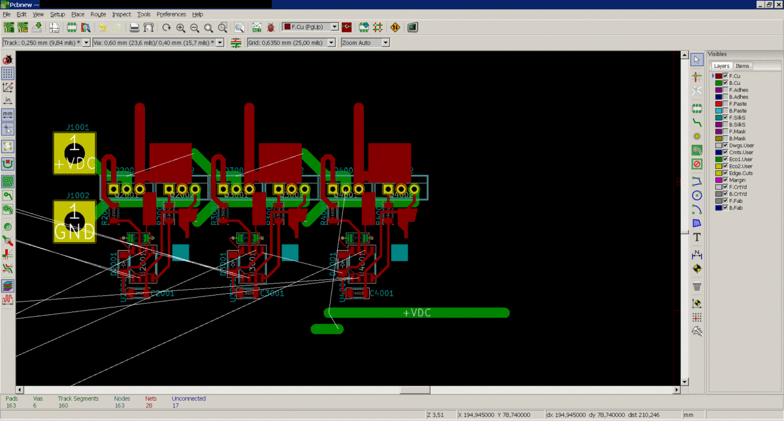Select the Layers tab
784x421 pixels.
click(721, 66)
